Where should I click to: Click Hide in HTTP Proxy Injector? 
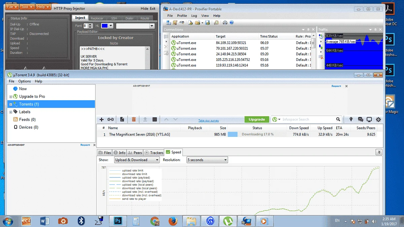coord(144,9)
